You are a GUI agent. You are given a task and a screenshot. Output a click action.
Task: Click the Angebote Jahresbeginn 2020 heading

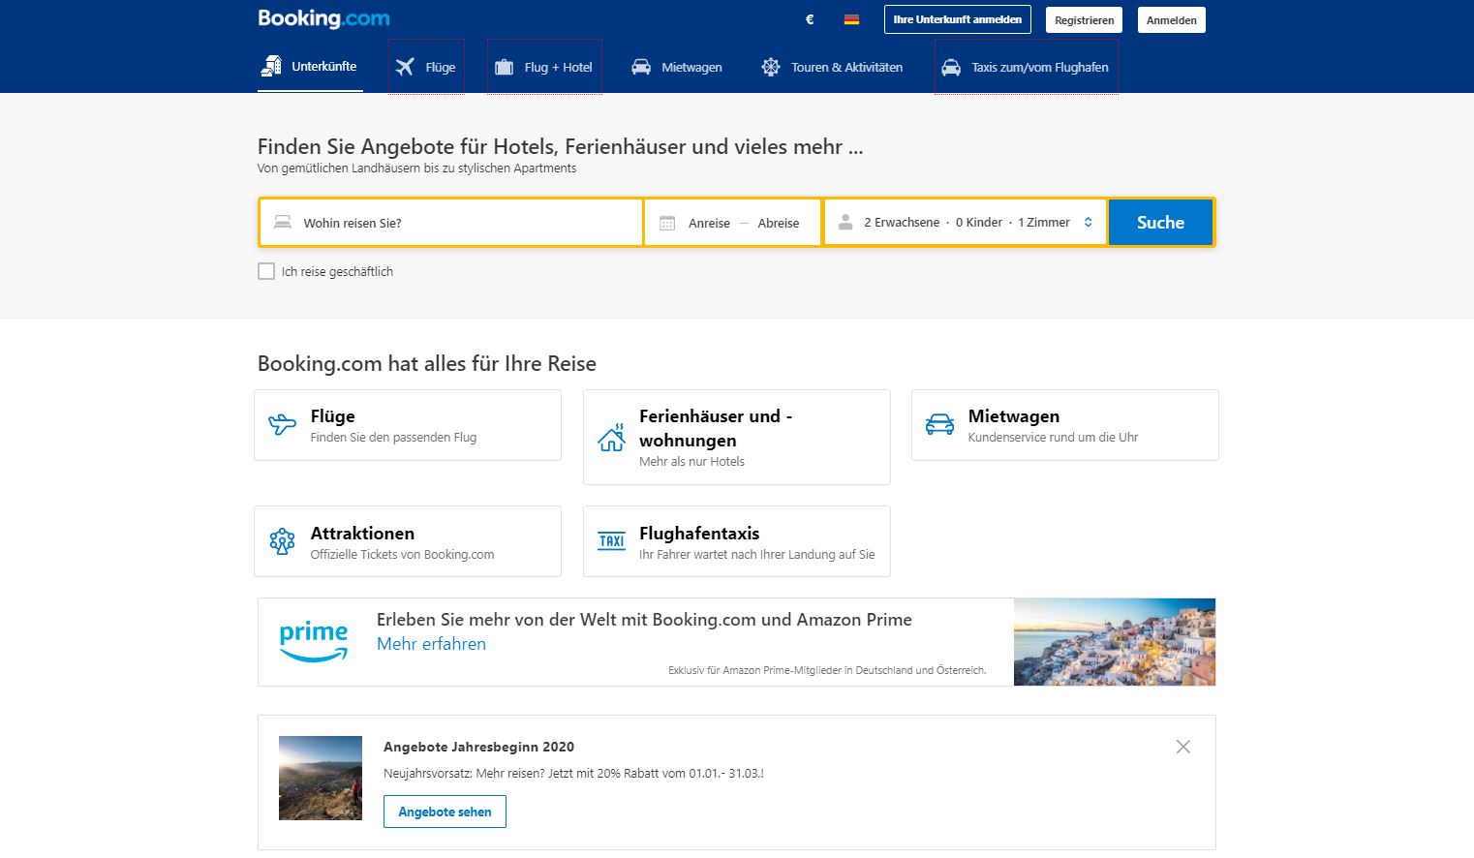tap(478, 747)
